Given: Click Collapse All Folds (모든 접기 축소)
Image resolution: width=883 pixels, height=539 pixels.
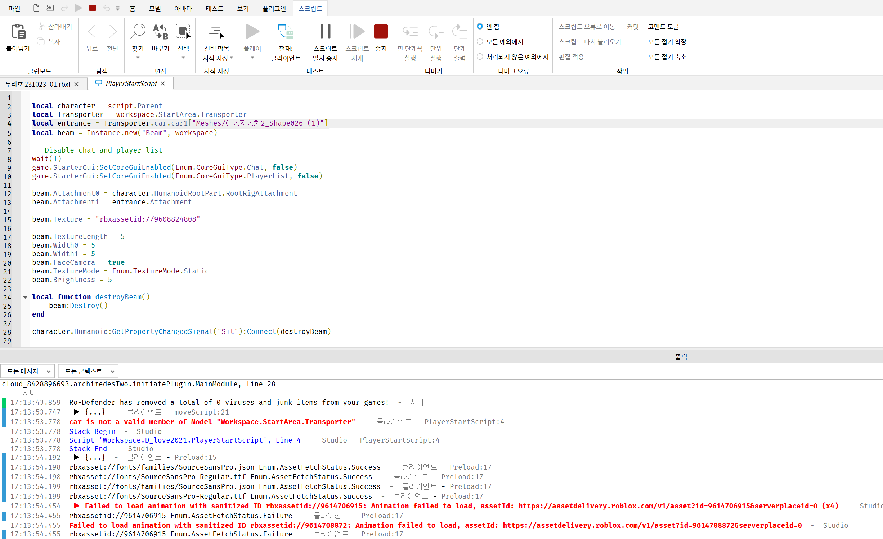Looking at the screenshot, I should pos(667,57).
